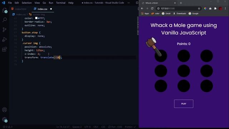Open the View menu

[x=37, y=3]
